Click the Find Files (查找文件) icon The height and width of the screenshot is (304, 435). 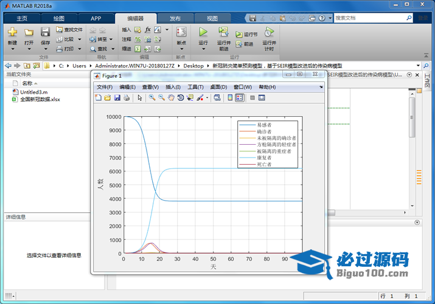point(59,29)
